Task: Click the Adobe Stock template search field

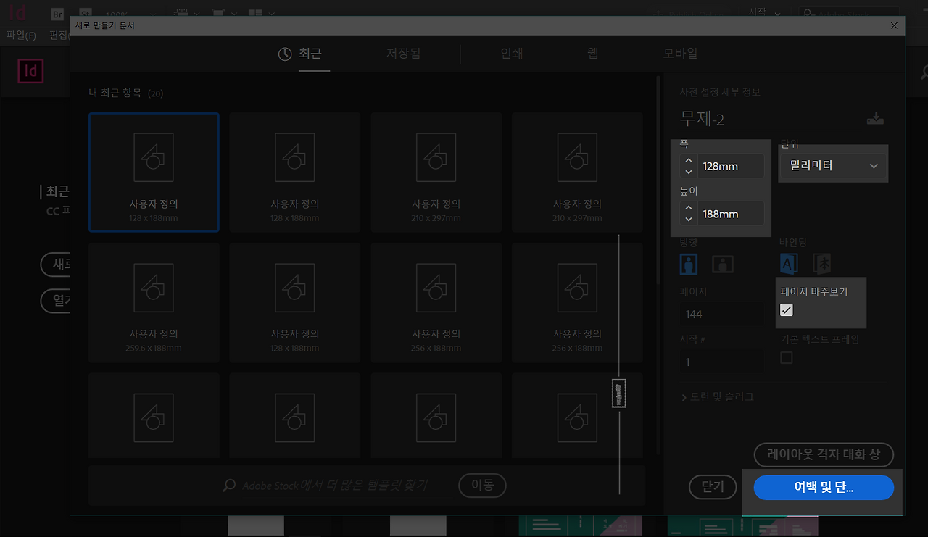Action: click(x=333, y=486)
